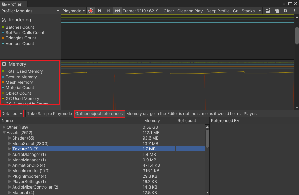The width and height of the screenshot is (299, 195).
Task: Enable Deep Profile mode
Action: tap(218, 11)
